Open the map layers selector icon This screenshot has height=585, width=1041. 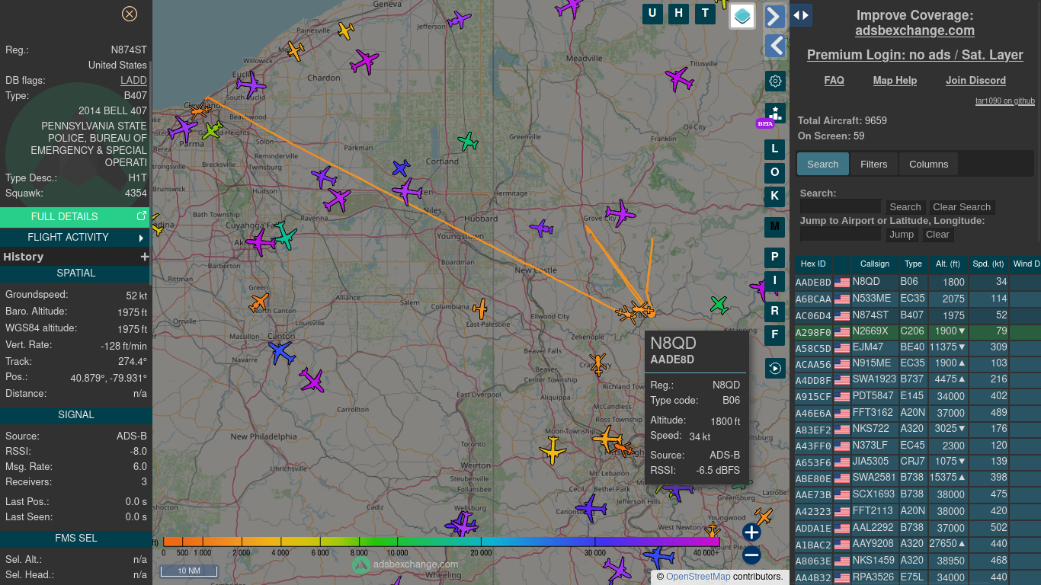(x=742, y=16)
